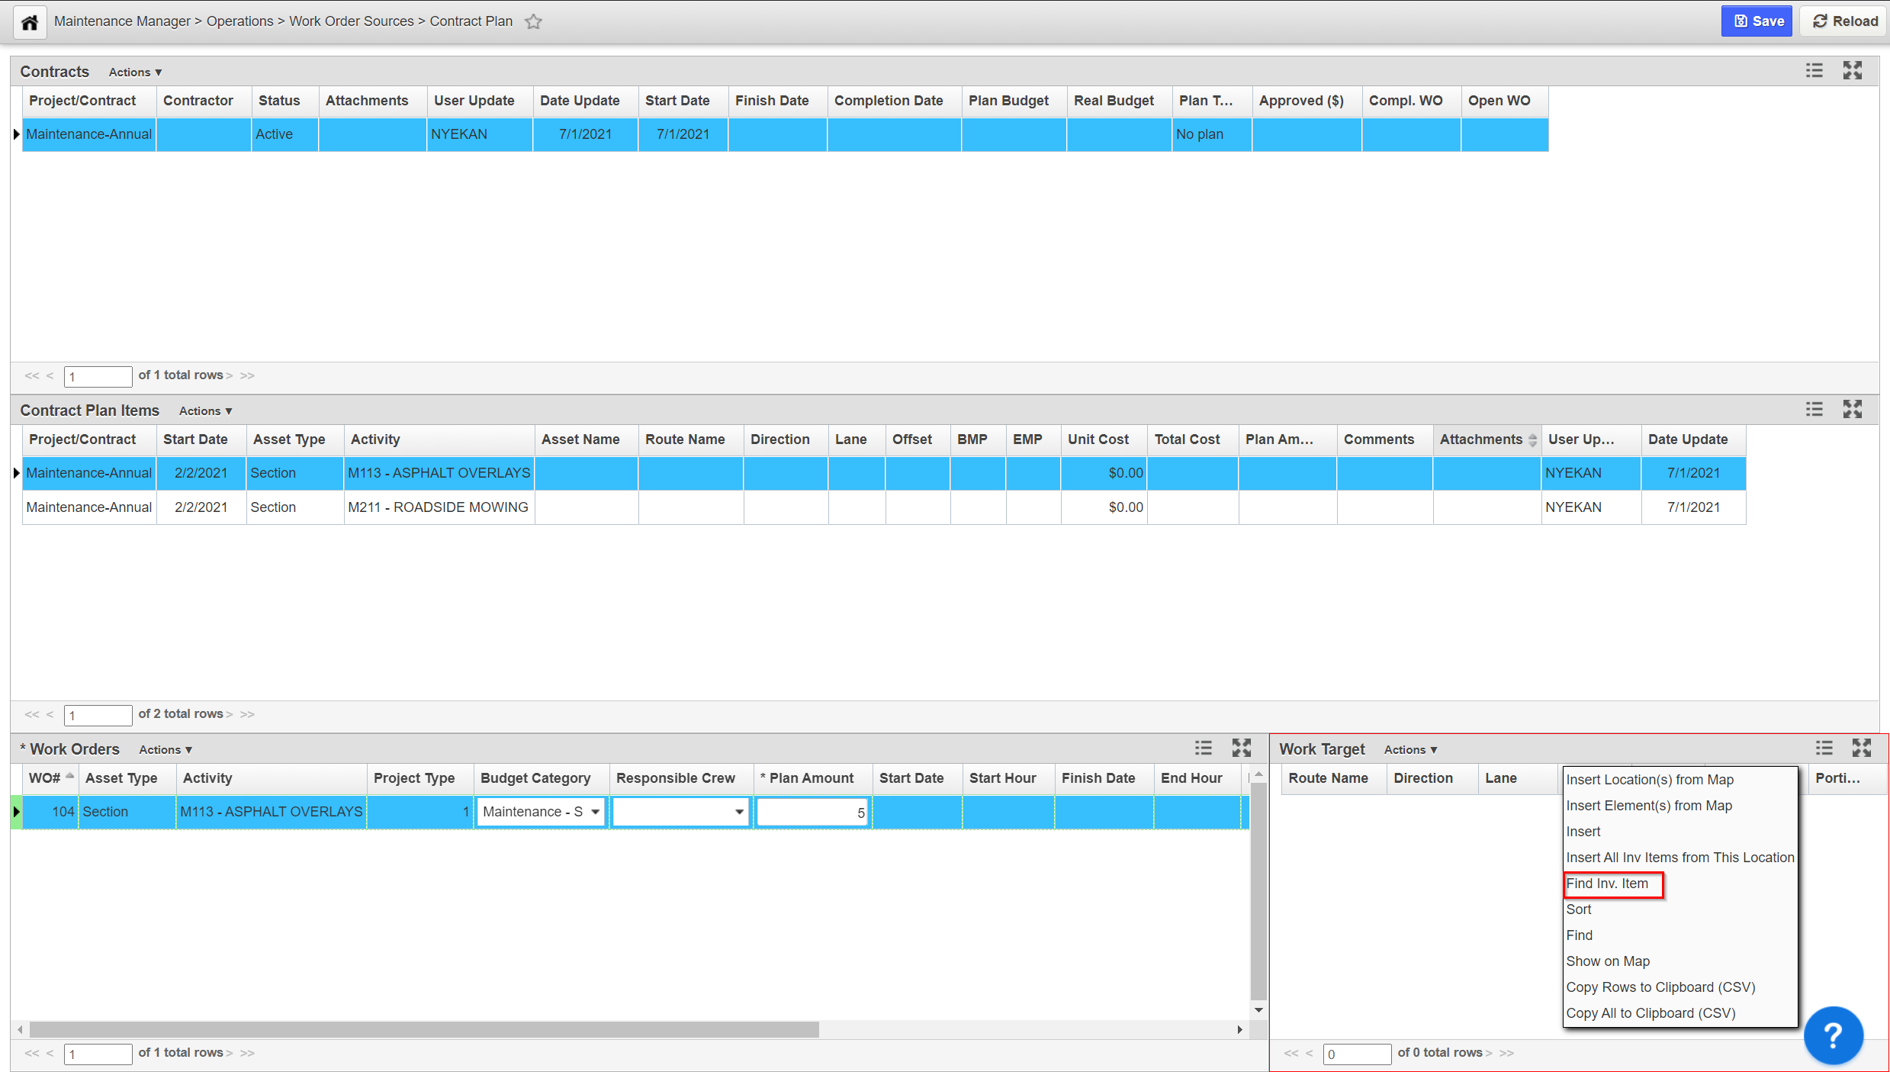
Task: Choose Find Inv. Item from actions menu
Action: pyautogui.click(x=1606, y=884)
